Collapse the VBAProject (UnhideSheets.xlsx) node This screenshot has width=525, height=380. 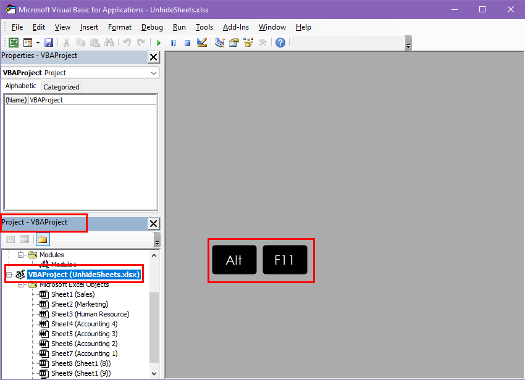9,275
